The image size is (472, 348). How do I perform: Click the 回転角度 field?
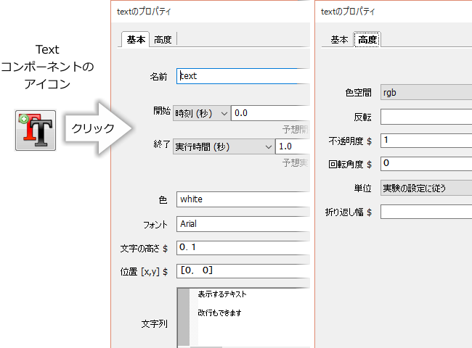(x=426, y=164)
